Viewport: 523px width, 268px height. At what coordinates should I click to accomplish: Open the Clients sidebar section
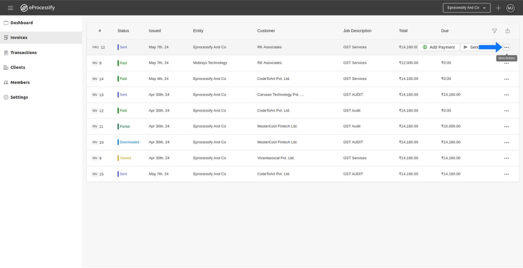point(18,67)
